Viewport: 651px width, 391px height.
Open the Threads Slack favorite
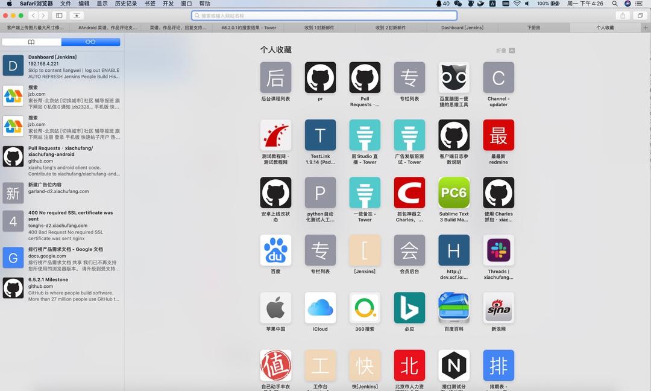click(x=498, y=250)
